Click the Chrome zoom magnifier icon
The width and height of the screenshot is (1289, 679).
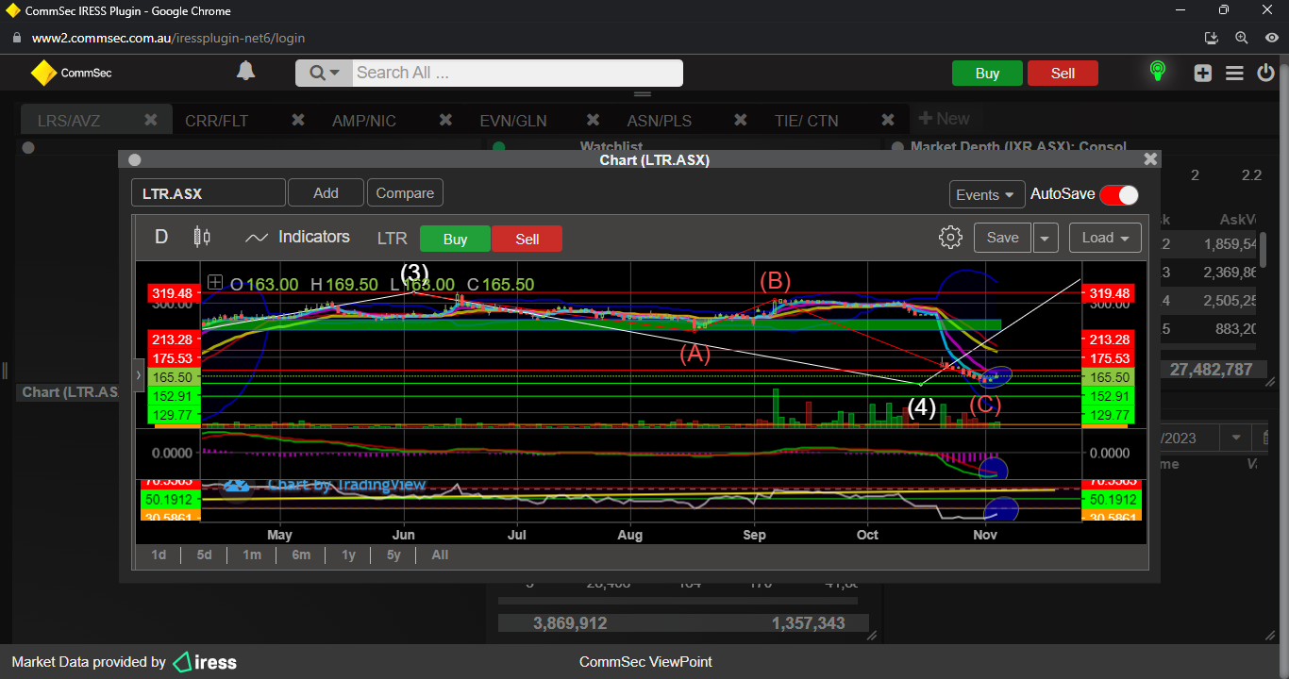pos(1241,38)
